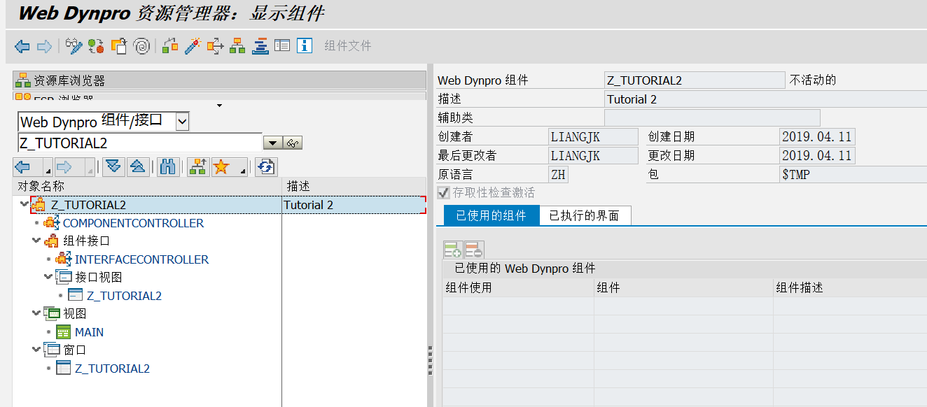The height and width of the screenshot is (407, 927).
Task: Click the 组件描述 column header
Action: pos(850,287)
